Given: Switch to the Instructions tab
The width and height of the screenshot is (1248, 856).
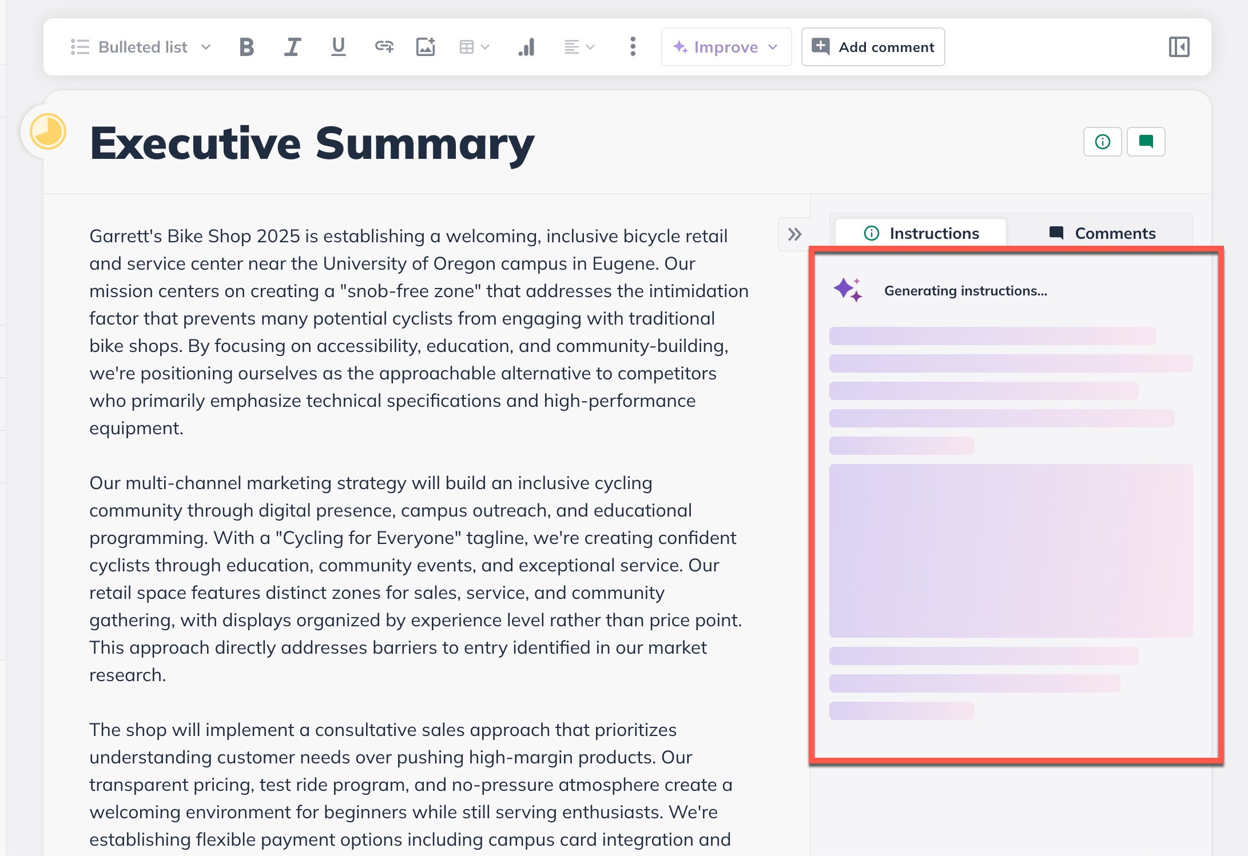Looking at the screenshot, I should coord(921,233).
